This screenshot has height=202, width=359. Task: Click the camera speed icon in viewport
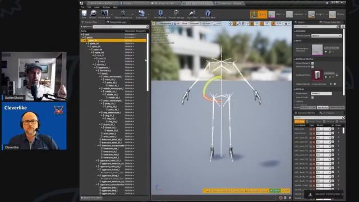(286, 24)
